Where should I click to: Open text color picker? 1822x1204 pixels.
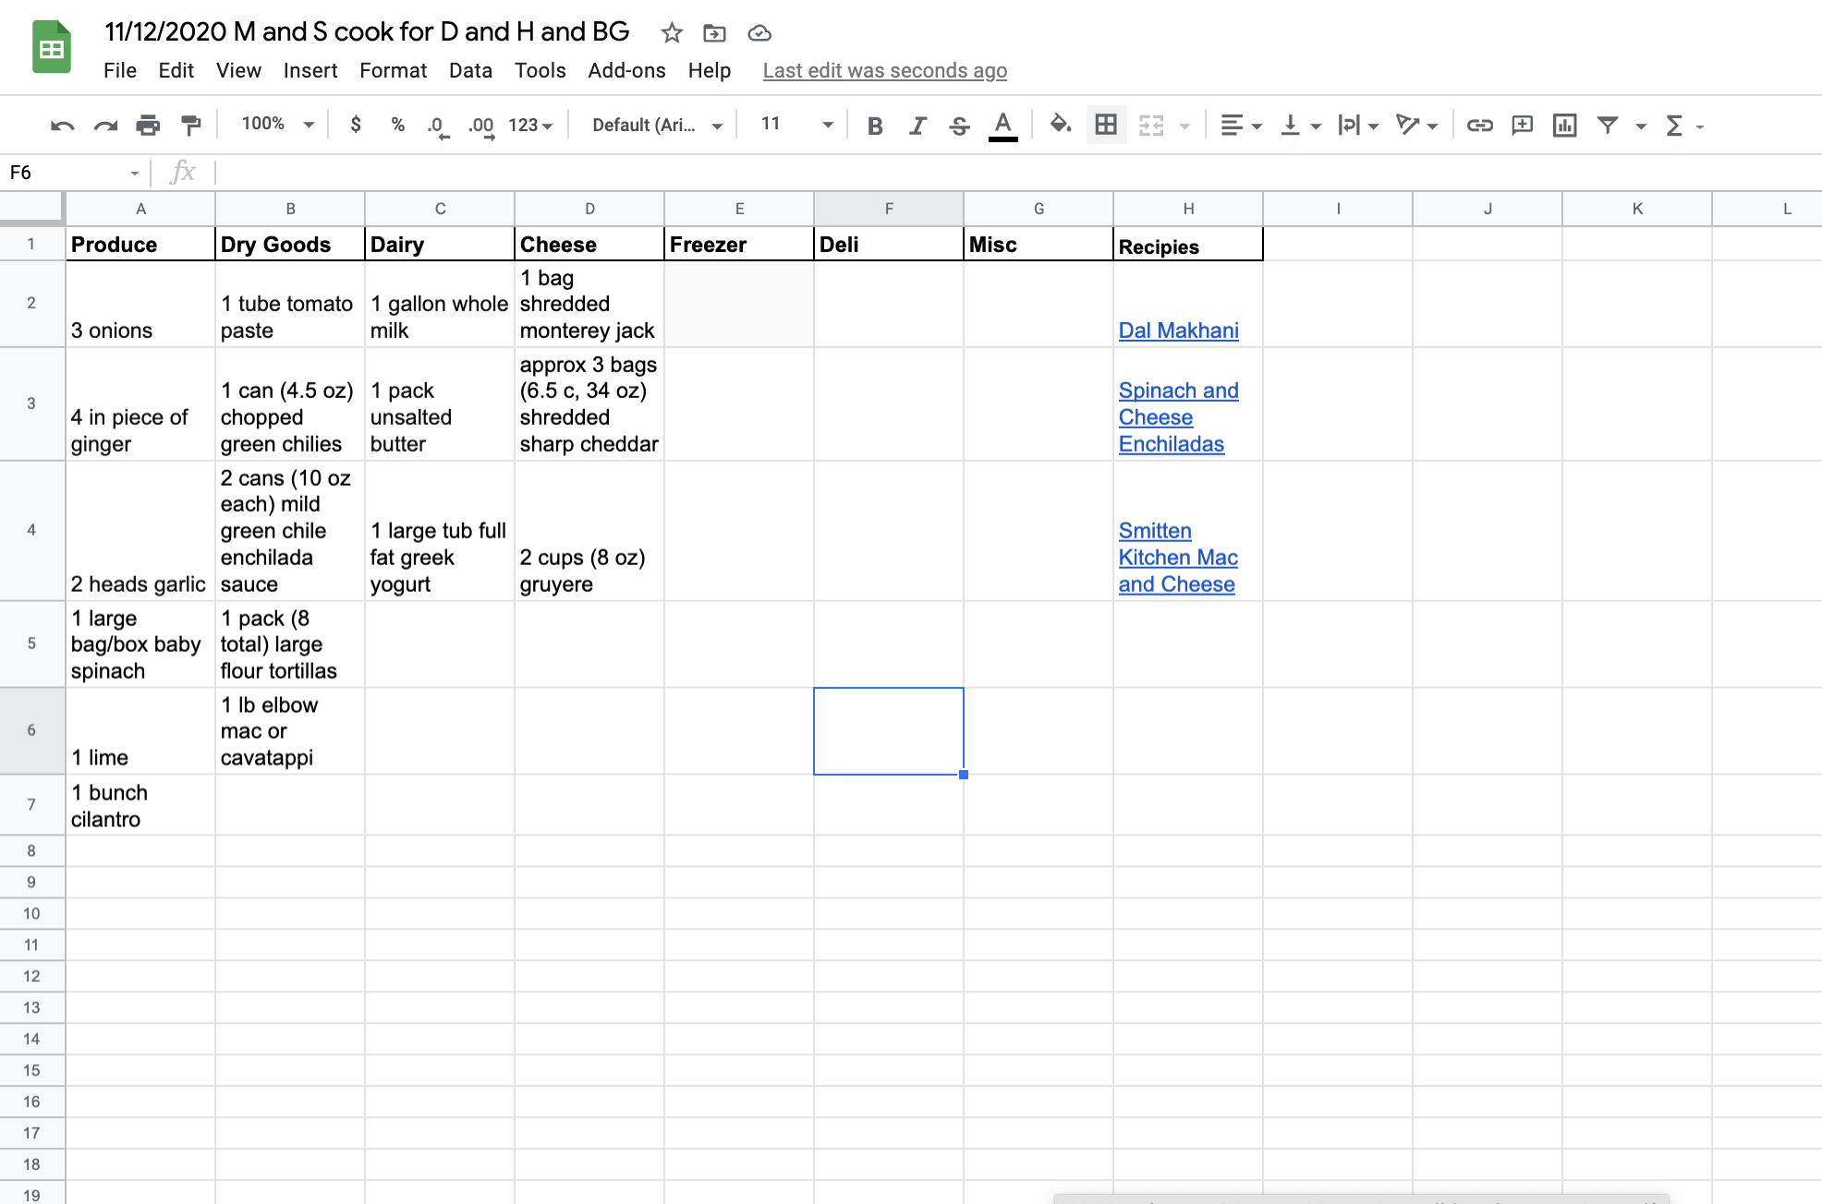(1002, 126)
